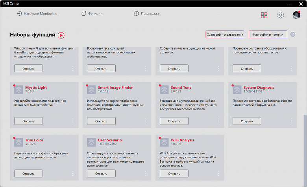
Task: Open User Scenario
Action: [x=101, y=174]
